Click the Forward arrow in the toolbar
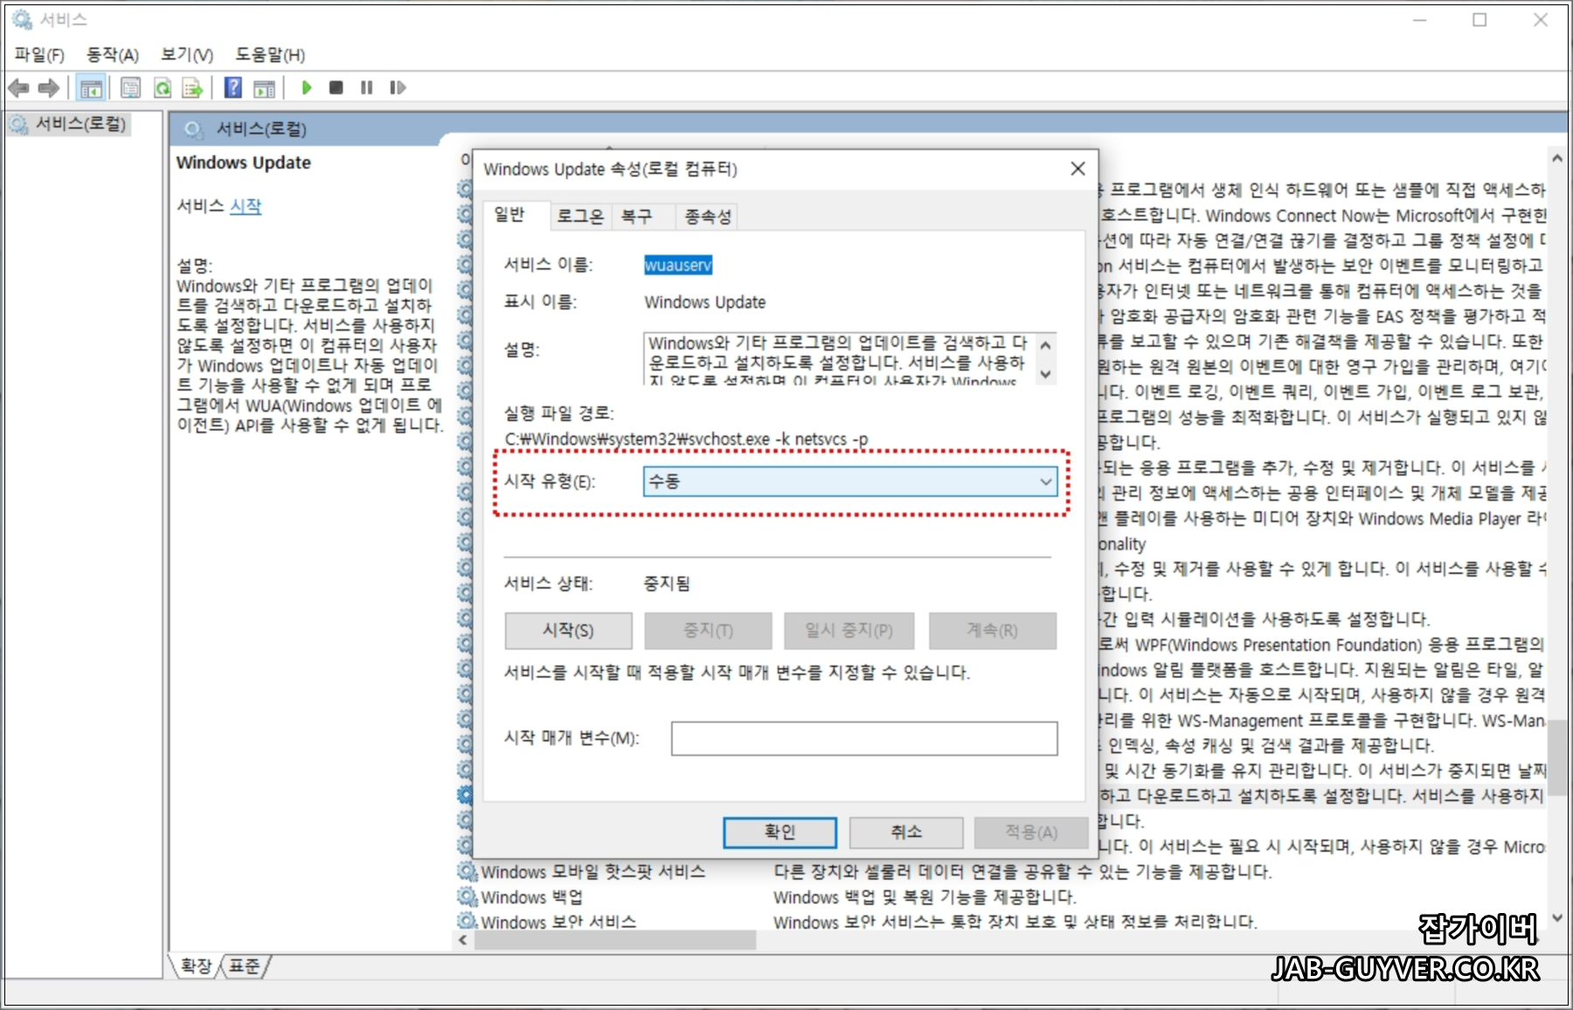 pyautogui.click(x=49, y=87)
